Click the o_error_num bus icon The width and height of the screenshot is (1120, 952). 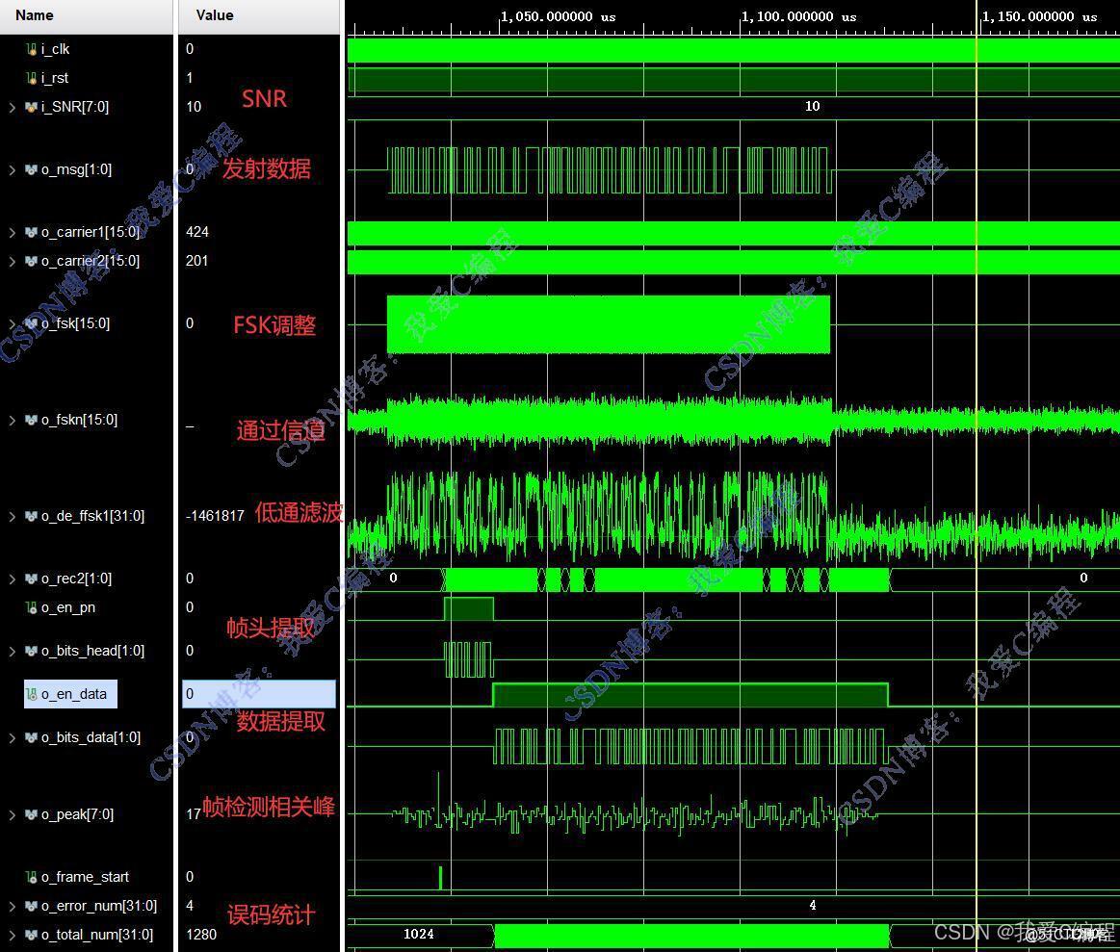tap(32, 907)
